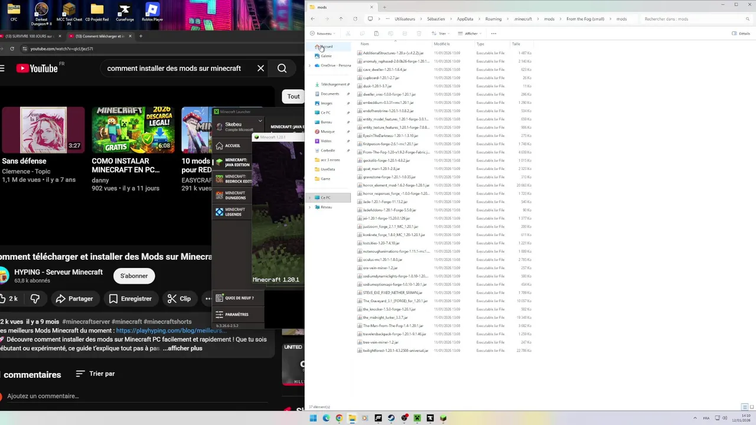Share the video with Partager

[74, 299]
